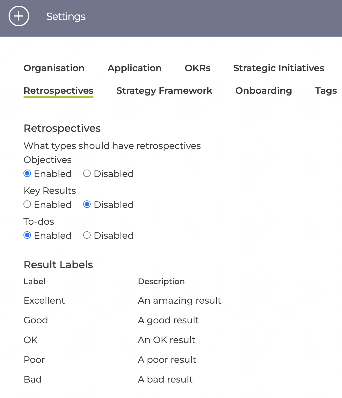Click the Poor result label
The width and height of the screenshot is (342, 398).
(34, 360)
